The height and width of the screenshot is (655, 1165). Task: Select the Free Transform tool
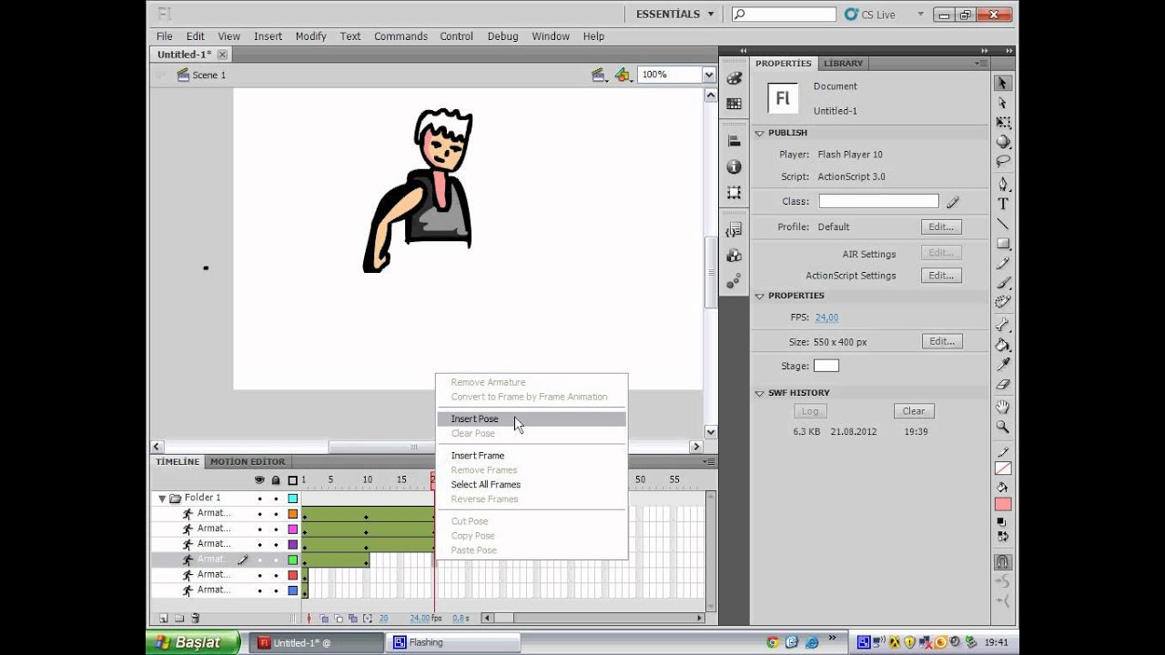1003,122
